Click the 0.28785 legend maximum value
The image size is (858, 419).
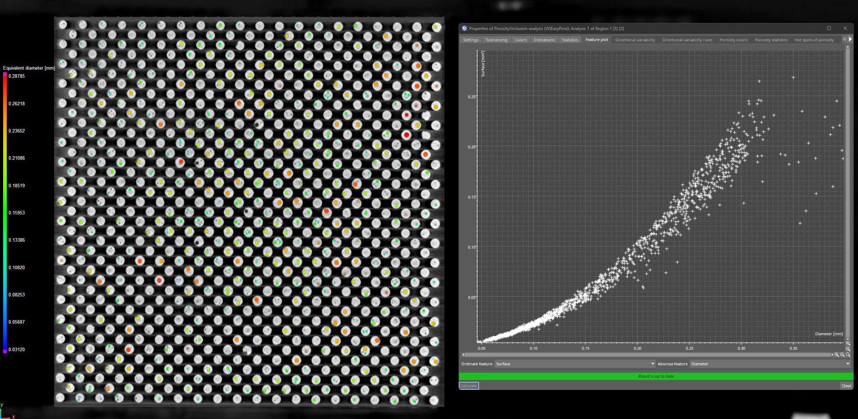pos(17,76)
